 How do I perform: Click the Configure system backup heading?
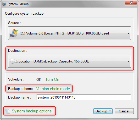(24, 14)
